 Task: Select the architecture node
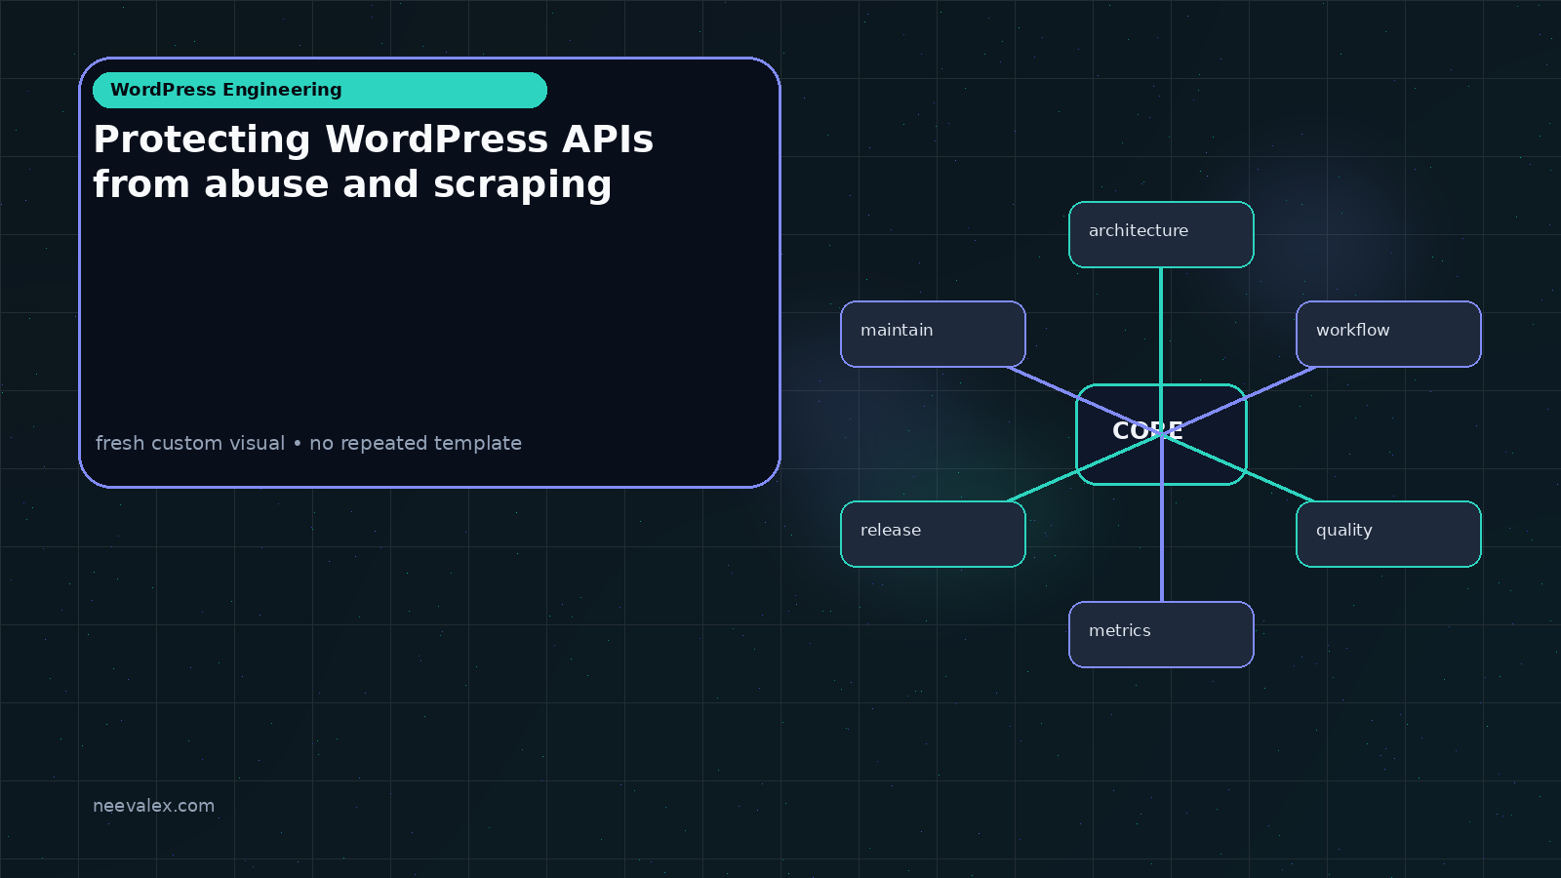pos(1161,234)
